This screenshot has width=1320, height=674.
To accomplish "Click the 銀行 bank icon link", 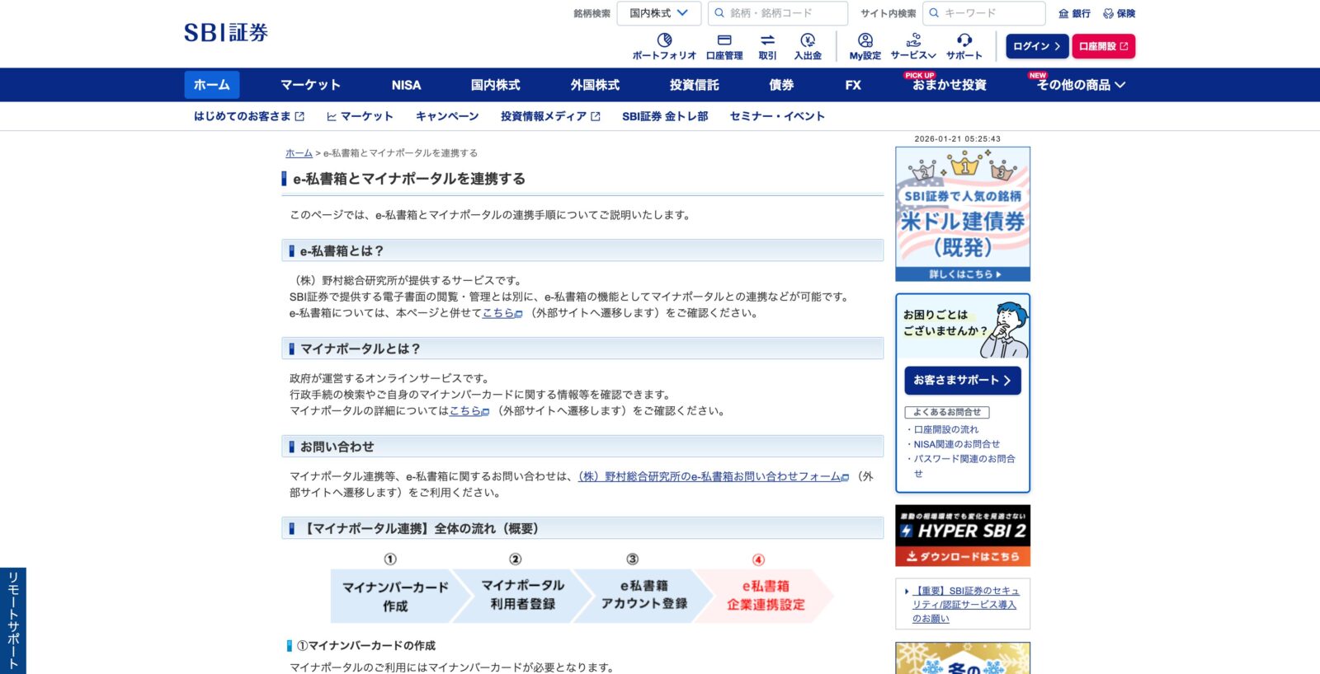I will [x=1074, y=13].
